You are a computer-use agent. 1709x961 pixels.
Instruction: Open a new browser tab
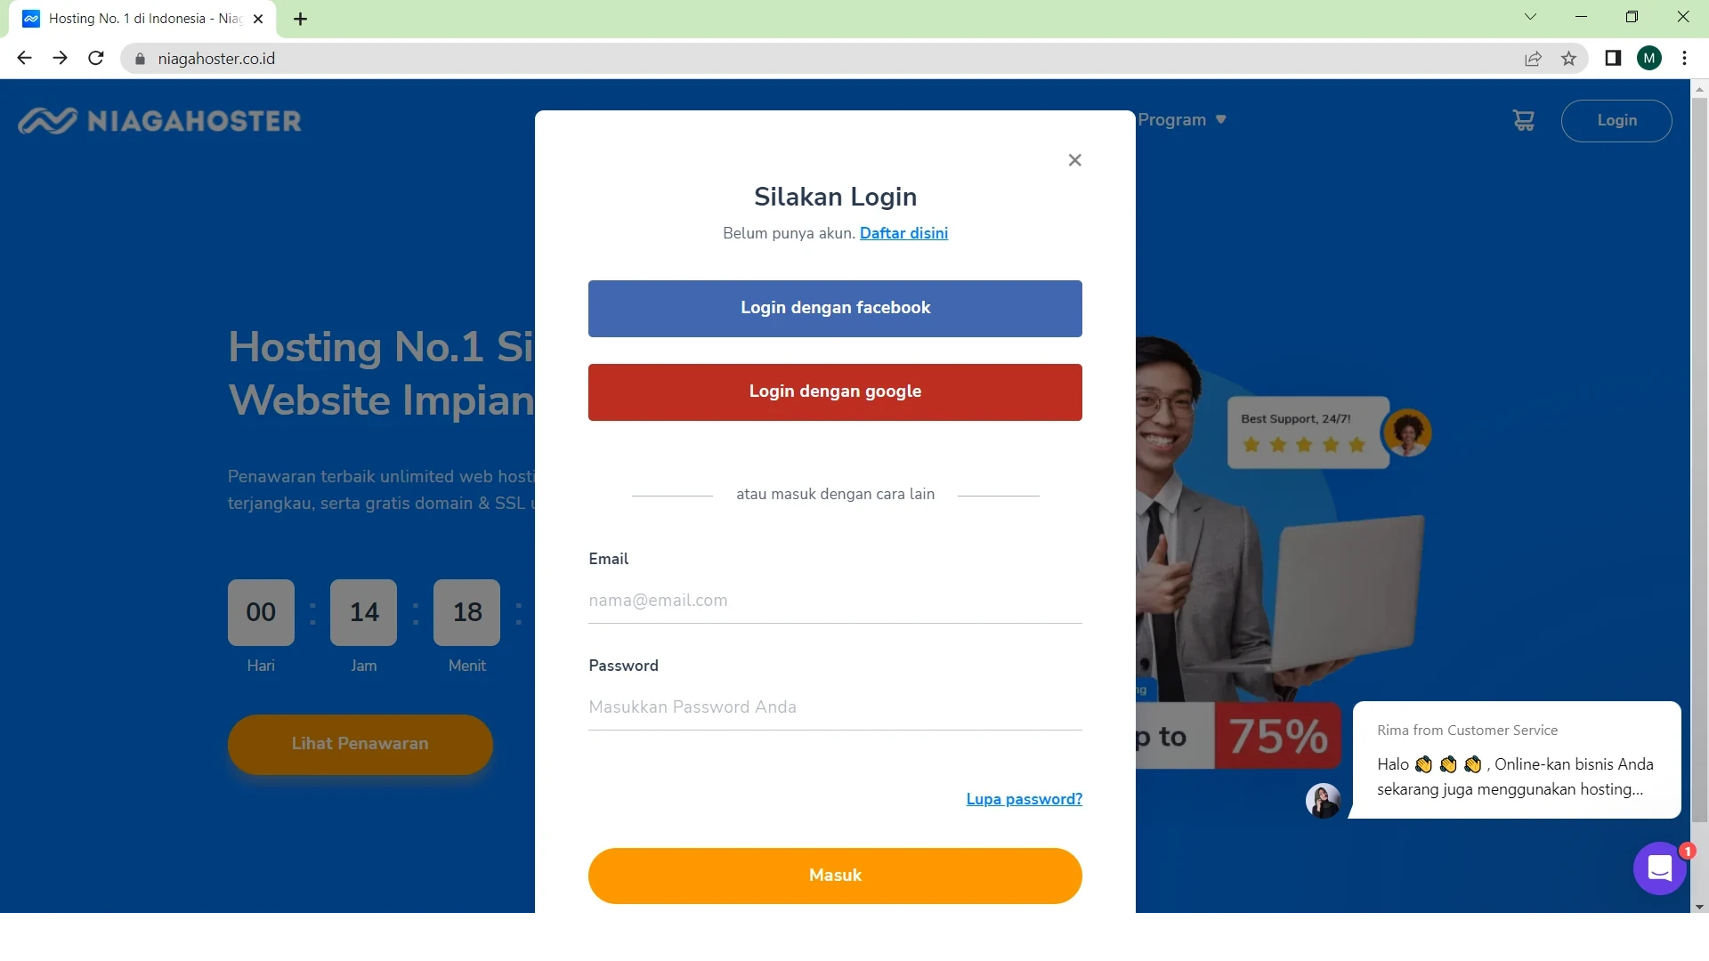tap(300, 19)
